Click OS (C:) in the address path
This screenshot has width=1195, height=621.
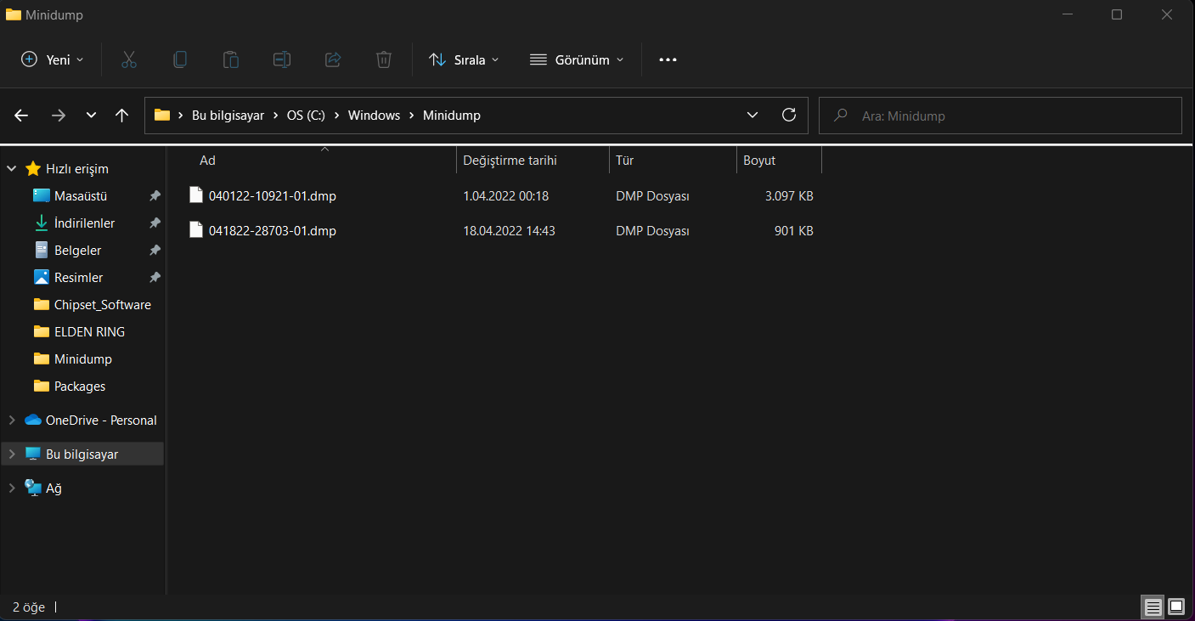coord(306,115)
